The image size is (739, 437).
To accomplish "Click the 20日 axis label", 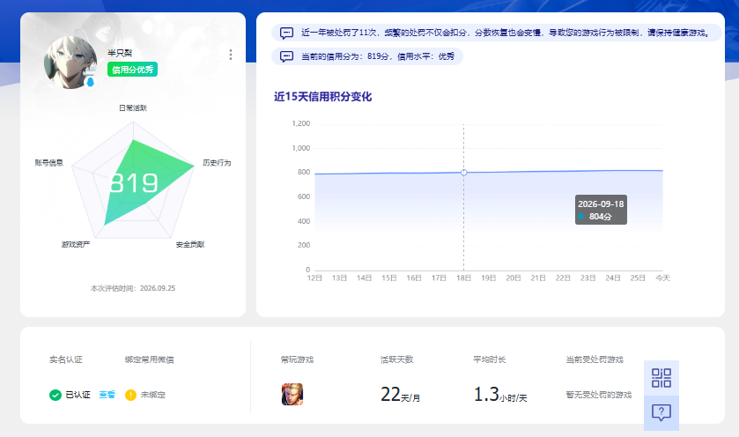I will [514, 278].
